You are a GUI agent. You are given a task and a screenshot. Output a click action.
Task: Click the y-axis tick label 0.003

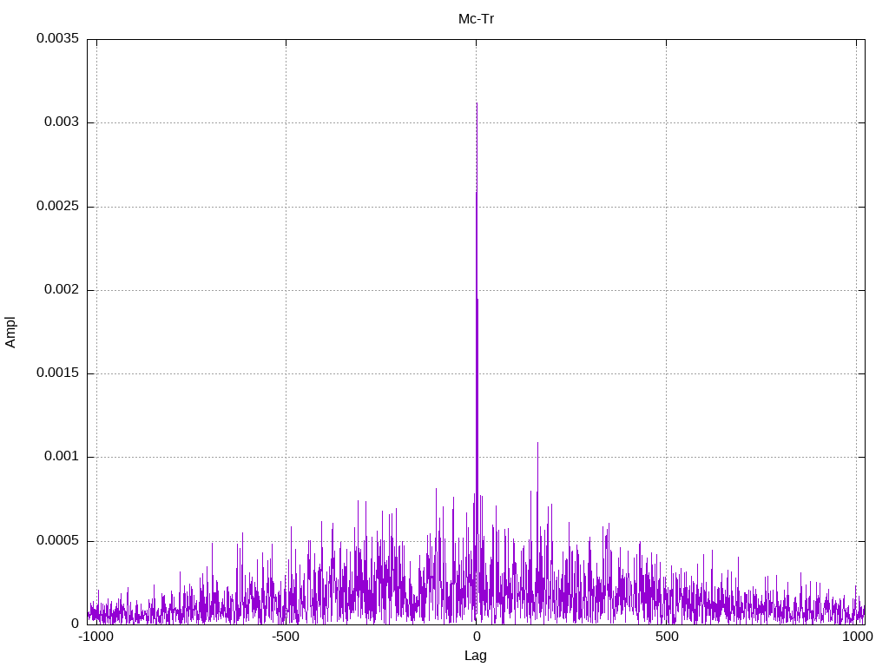click(x=62, y=122)
